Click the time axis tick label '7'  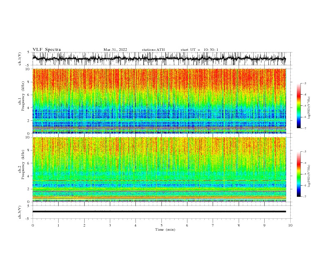[213, 225]
